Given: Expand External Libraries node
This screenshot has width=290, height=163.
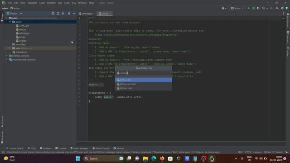Looking at the screenshot, I should 6,56.
